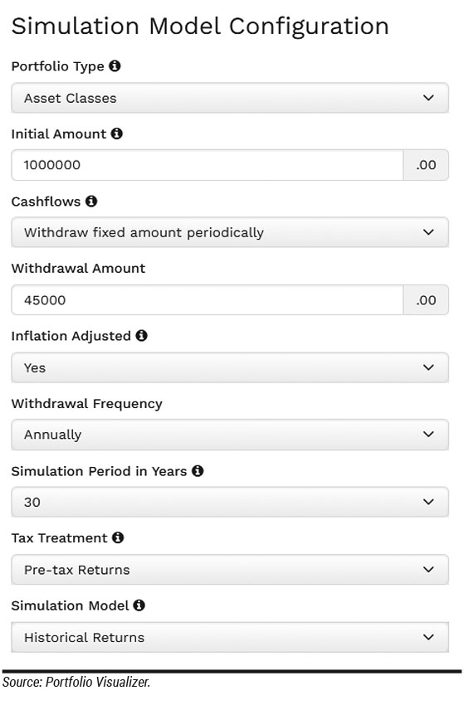Click the Withdrawal Amount field with 45000
464x705 pixels.
pos(207,300)
